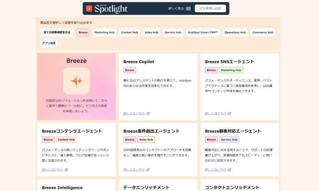
Task: Click the Breeze案件創出エージェント heading
Action: [152, 131]
